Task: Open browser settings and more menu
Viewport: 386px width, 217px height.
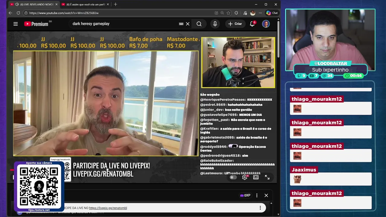Action: [260, 13]
